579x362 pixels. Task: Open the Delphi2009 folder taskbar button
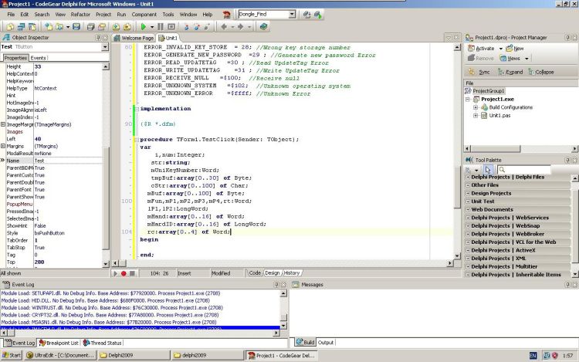click(x=134, y=355)
